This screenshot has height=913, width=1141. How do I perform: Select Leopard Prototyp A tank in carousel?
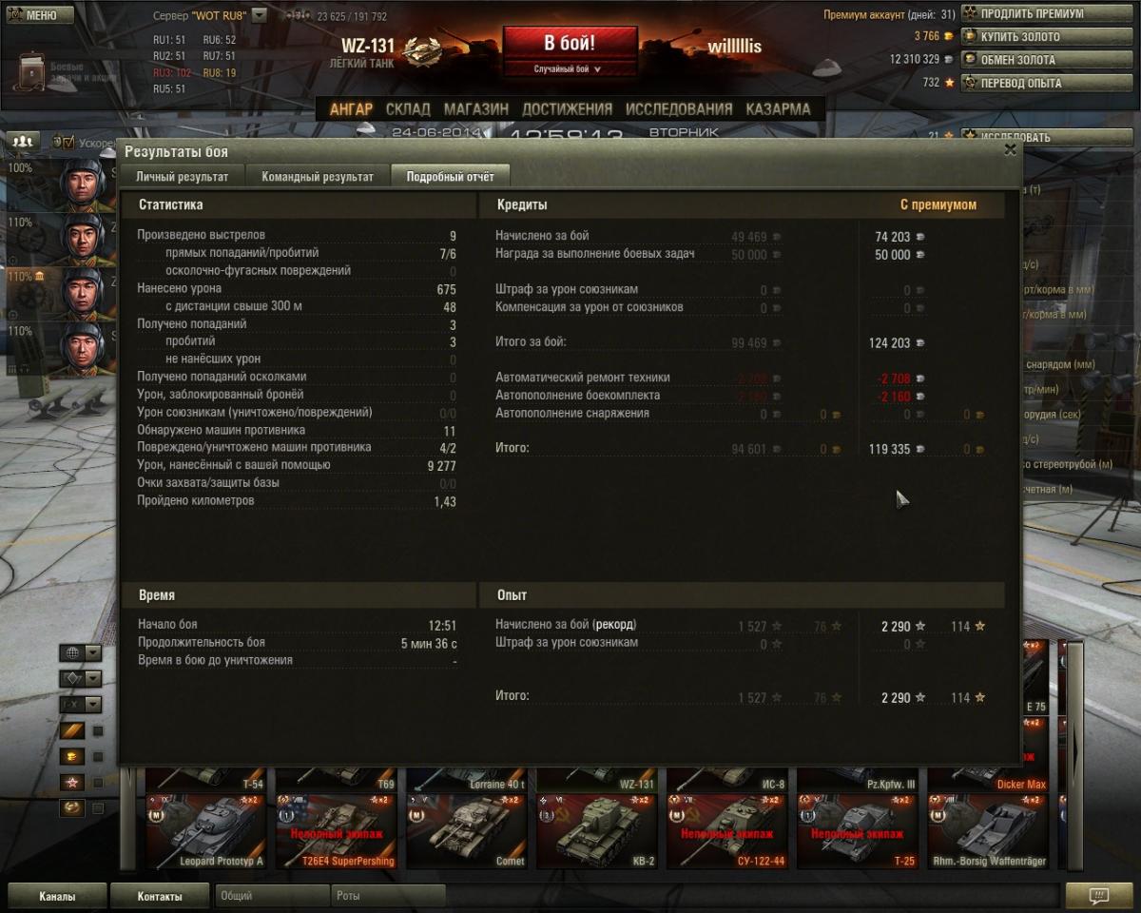pos(206,831)
